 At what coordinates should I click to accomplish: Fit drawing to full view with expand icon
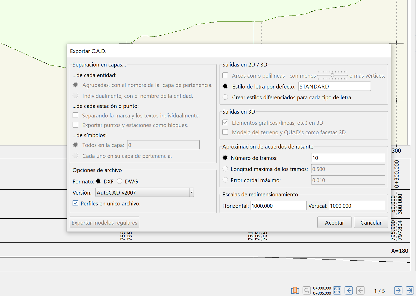click(337, 290)
